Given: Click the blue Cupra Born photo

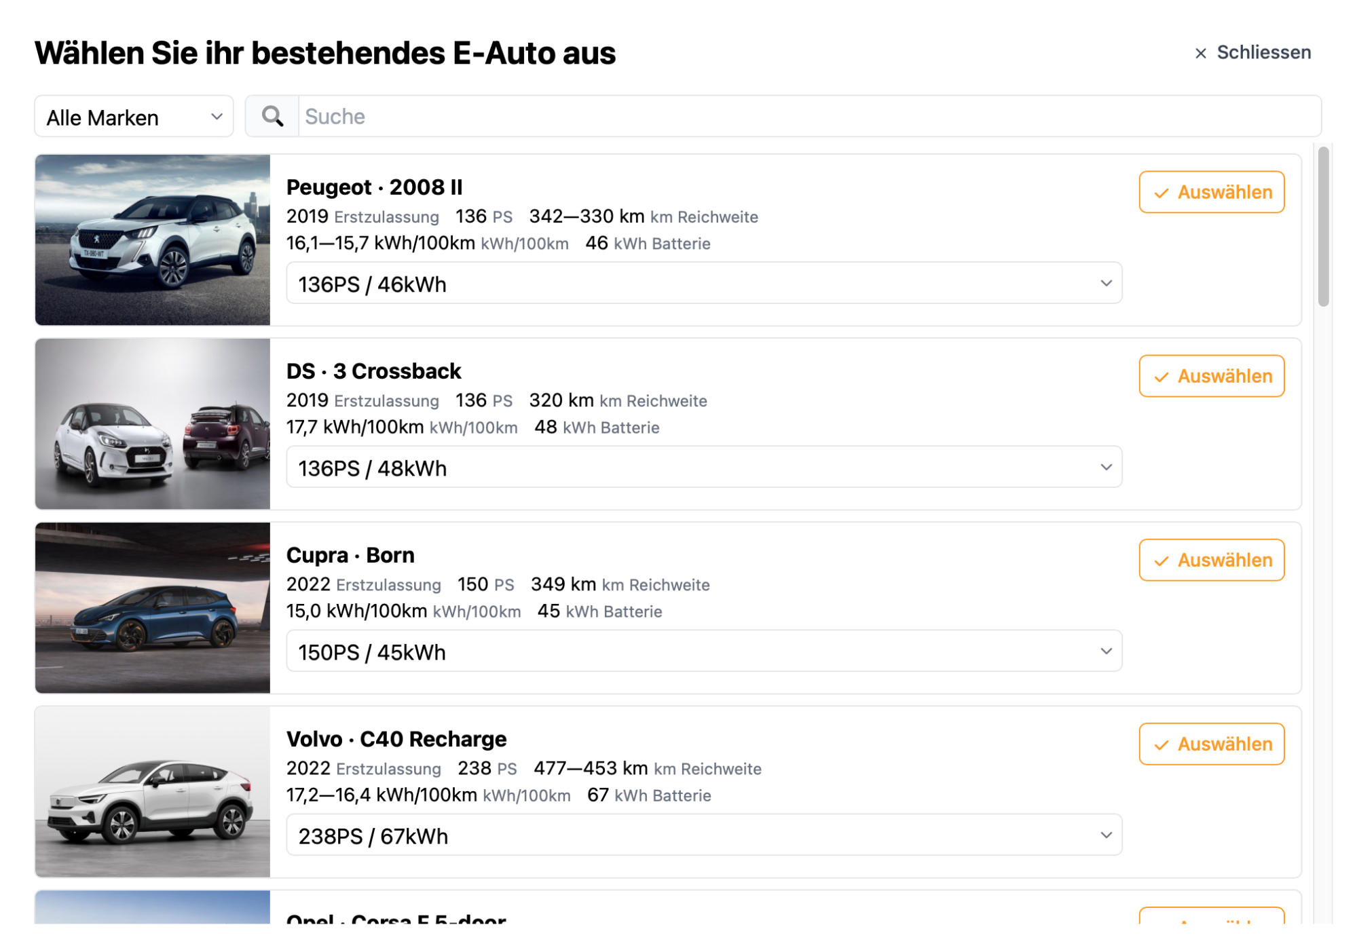Looking at the screenshot, I should [153, 608].
